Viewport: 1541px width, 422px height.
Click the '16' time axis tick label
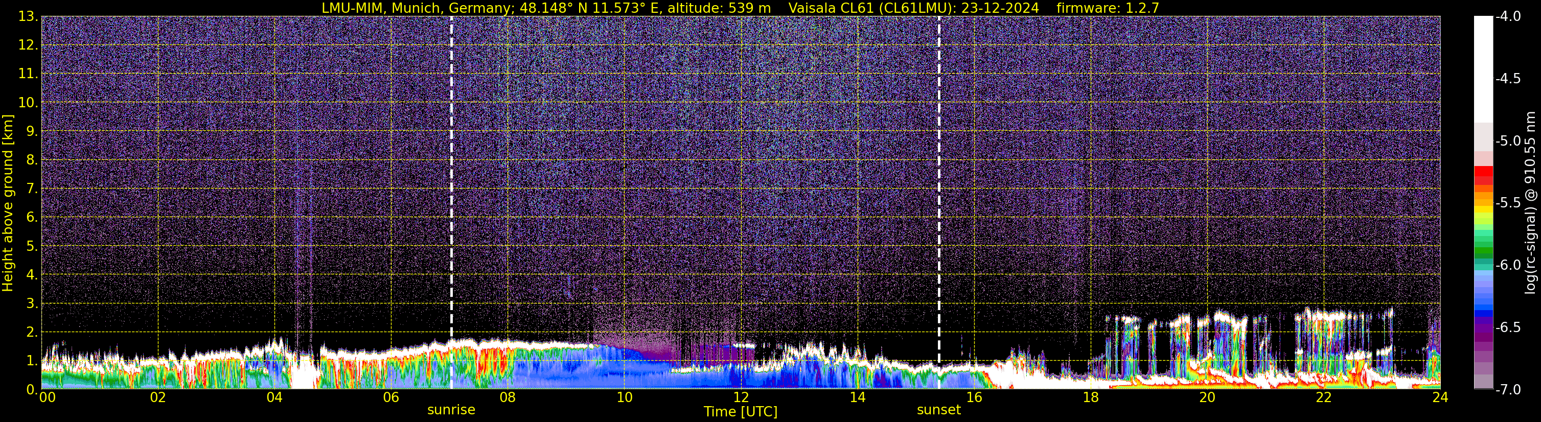pyautogui.click(x=974, y=397)
